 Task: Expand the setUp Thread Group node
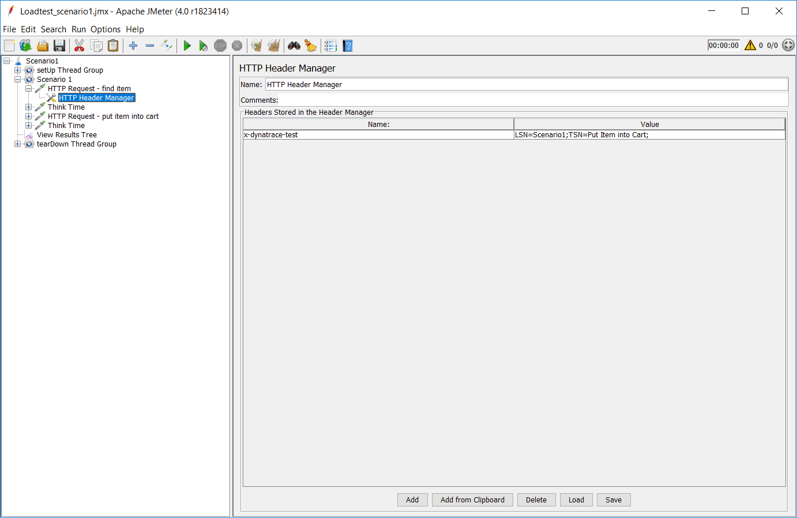(x=18, y=70)
